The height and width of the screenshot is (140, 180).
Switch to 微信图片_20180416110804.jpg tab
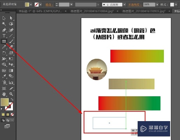pos(92,11)
